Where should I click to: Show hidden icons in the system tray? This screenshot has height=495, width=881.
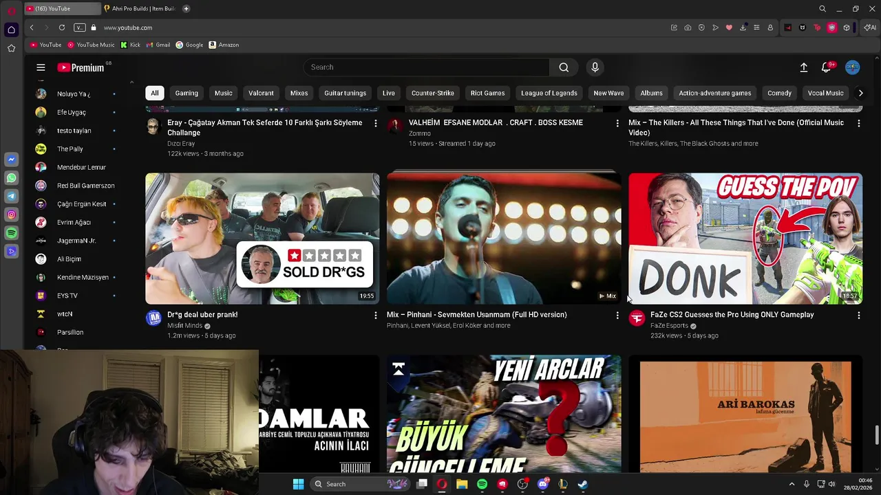pos(792,484)
